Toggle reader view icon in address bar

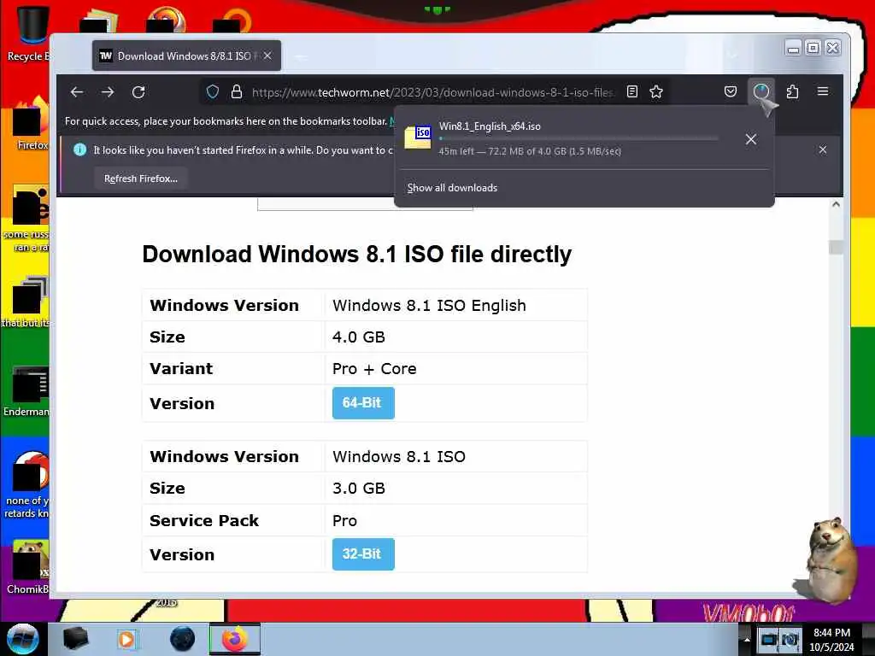(x=631, y=91)
